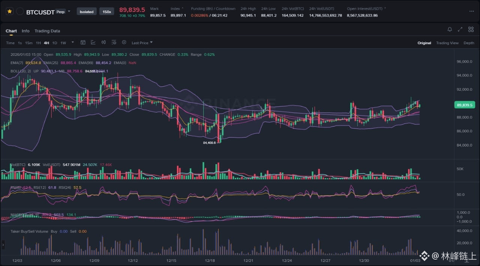This screenshot has width=480, height=266.
Task: Select the 4H interval
Action: tap(46, 43)
